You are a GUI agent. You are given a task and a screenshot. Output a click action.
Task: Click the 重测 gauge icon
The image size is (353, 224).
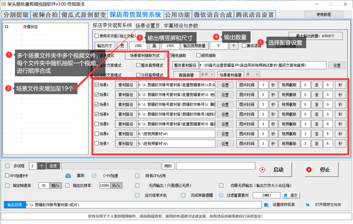coord(68,176)
